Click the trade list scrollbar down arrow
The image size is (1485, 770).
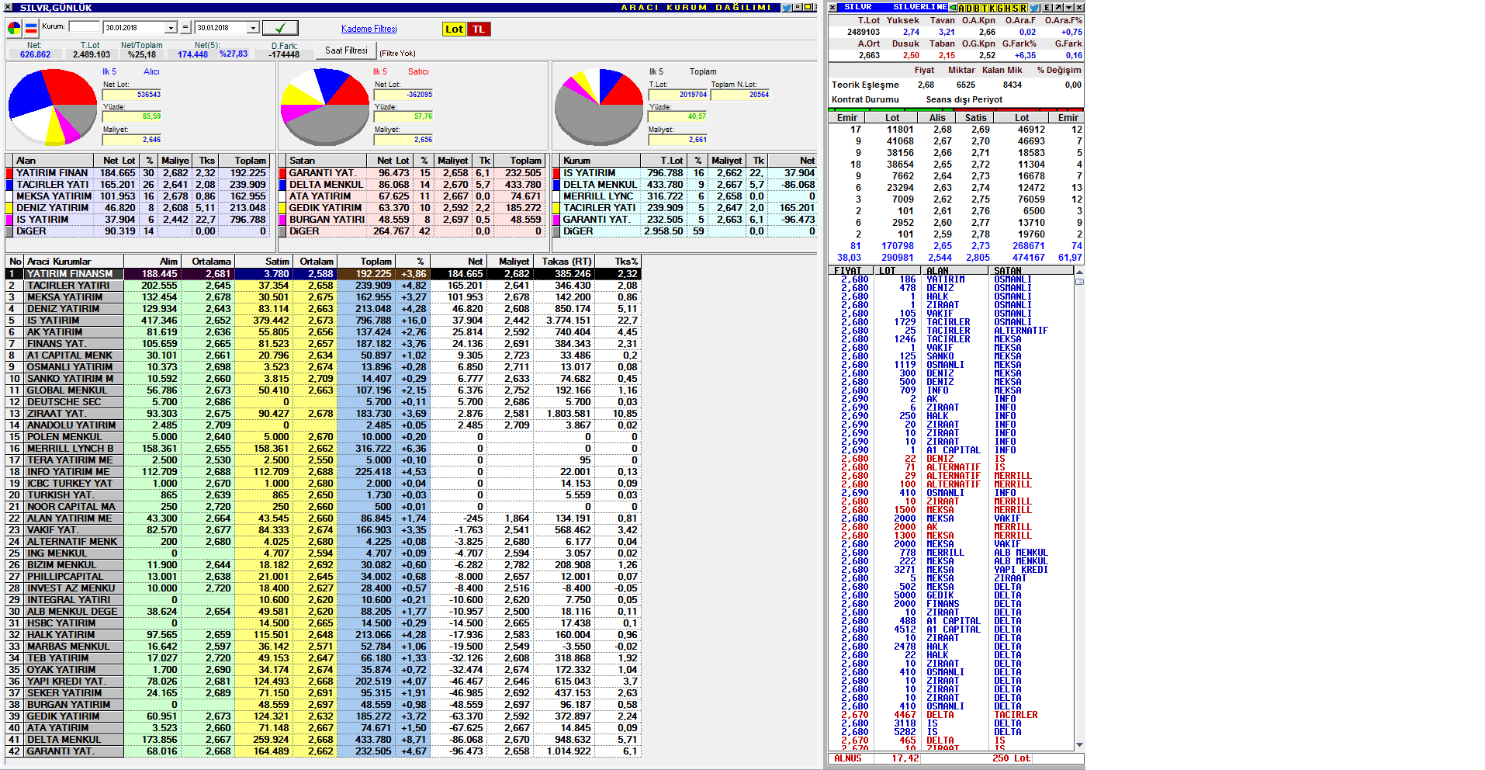tap(1079, 745)
